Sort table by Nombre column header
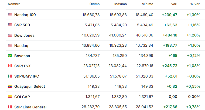Screen dimensions: 205x110 (x=14, y=4)
